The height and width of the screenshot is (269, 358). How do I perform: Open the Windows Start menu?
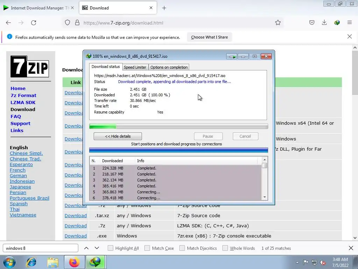coord(9,262)
